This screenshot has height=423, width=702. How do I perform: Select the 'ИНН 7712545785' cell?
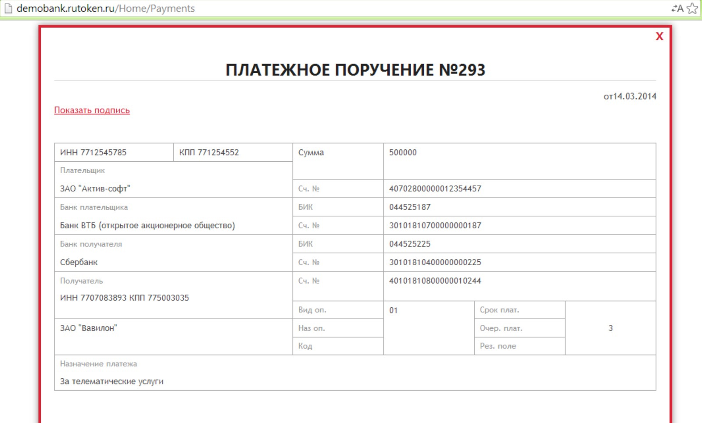(x=114, y=152)
